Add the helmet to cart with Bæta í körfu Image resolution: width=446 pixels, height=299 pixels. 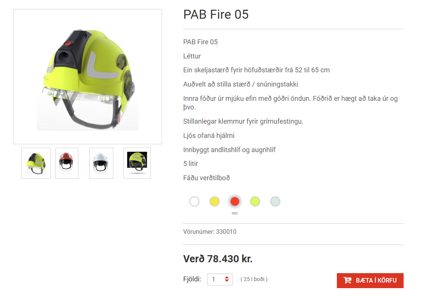370,281
